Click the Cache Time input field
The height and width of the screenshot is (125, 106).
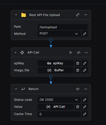(x=59, y=114)
